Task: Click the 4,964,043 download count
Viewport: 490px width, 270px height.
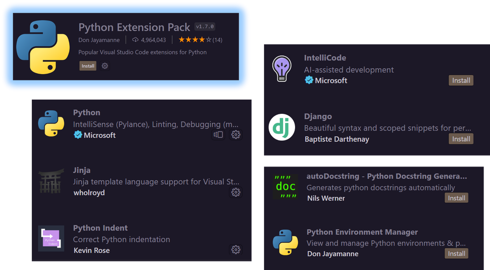Action: point(153,40)
